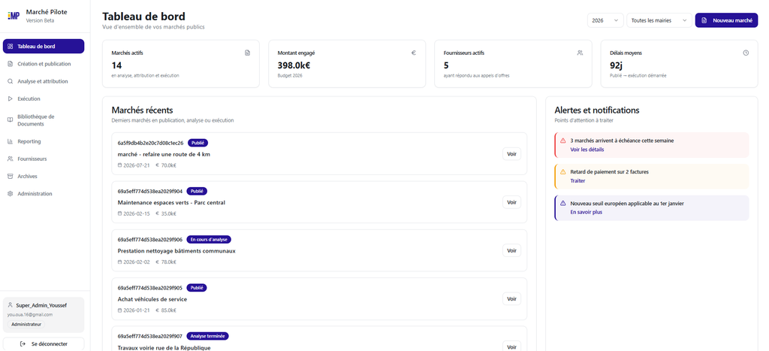769x351 pixels.
Task: Click the users icon in Fournisseurs actifs card
Action: pyautogui.click(x=580, y=53)
